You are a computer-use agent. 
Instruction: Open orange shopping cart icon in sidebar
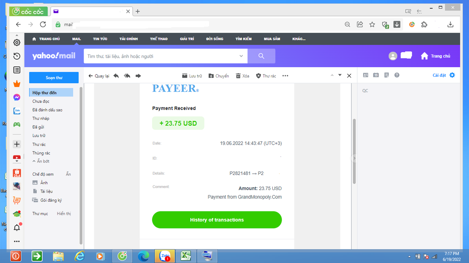tap(16, 200)
